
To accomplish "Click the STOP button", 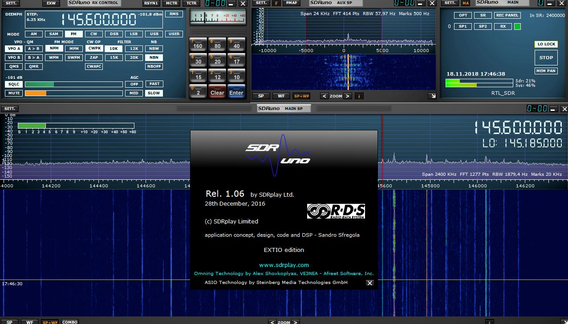I will pos(546,57).
